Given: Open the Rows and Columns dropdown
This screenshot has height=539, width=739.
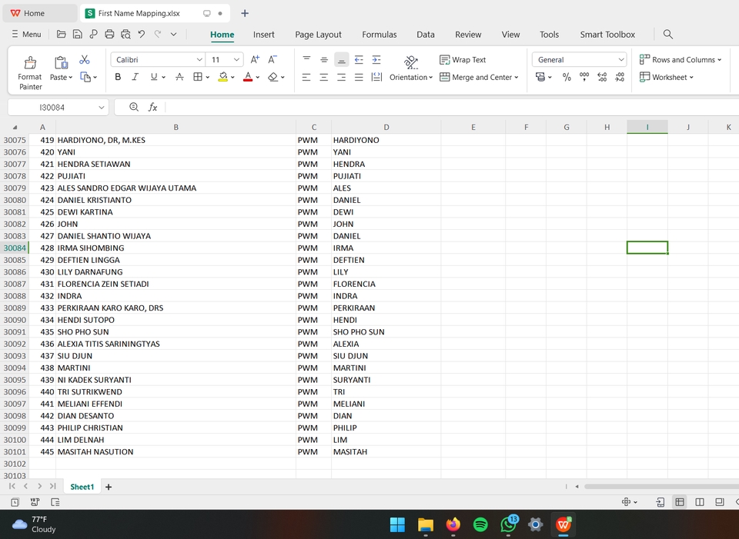Looking at the screenshot, I should point(680,59).
